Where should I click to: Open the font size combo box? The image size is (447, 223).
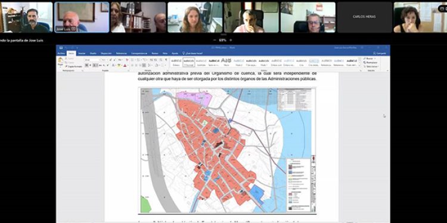(x=105, y=59)
